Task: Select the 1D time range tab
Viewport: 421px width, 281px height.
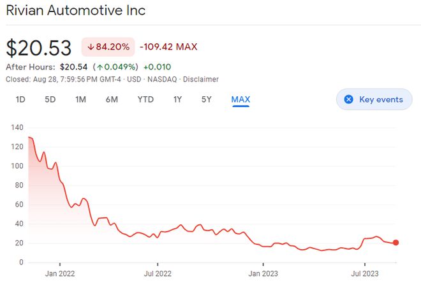Action: [20, 99]
